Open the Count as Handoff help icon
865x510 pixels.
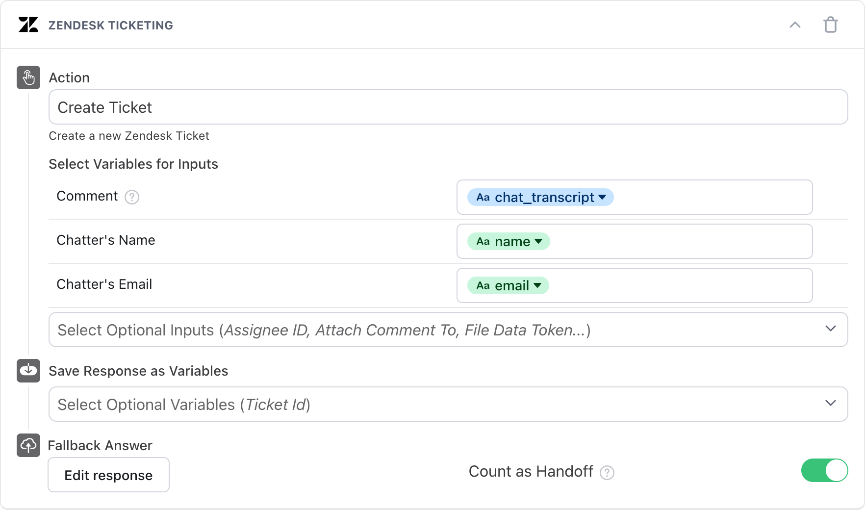tap(607, 472)
